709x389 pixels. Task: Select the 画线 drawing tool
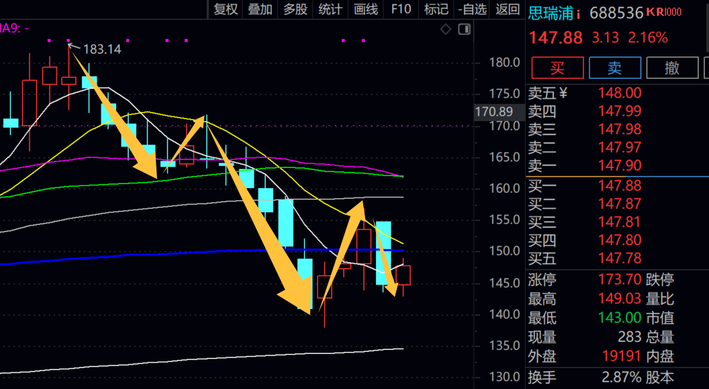366,9
